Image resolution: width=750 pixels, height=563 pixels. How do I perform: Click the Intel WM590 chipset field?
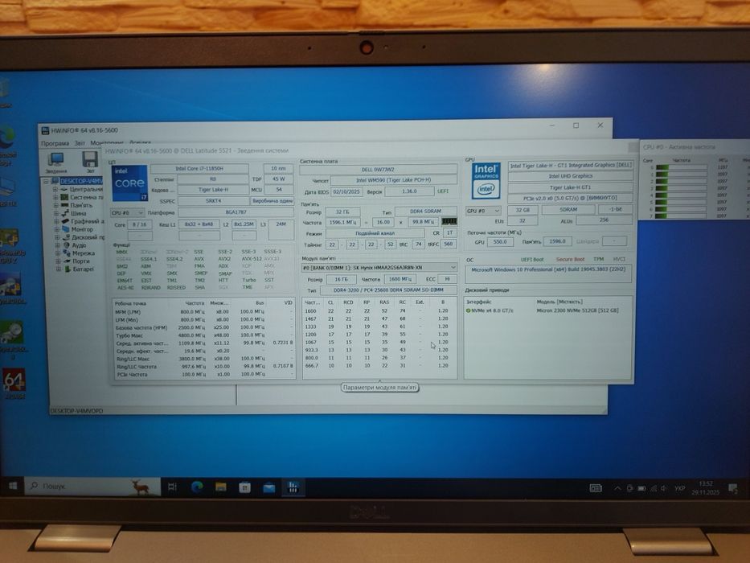[393, 180]
